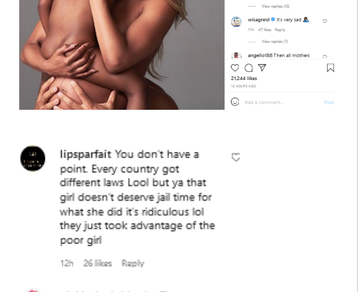Like the lipsparfait comment with its heart
The image size is (358, 292).
236,157
